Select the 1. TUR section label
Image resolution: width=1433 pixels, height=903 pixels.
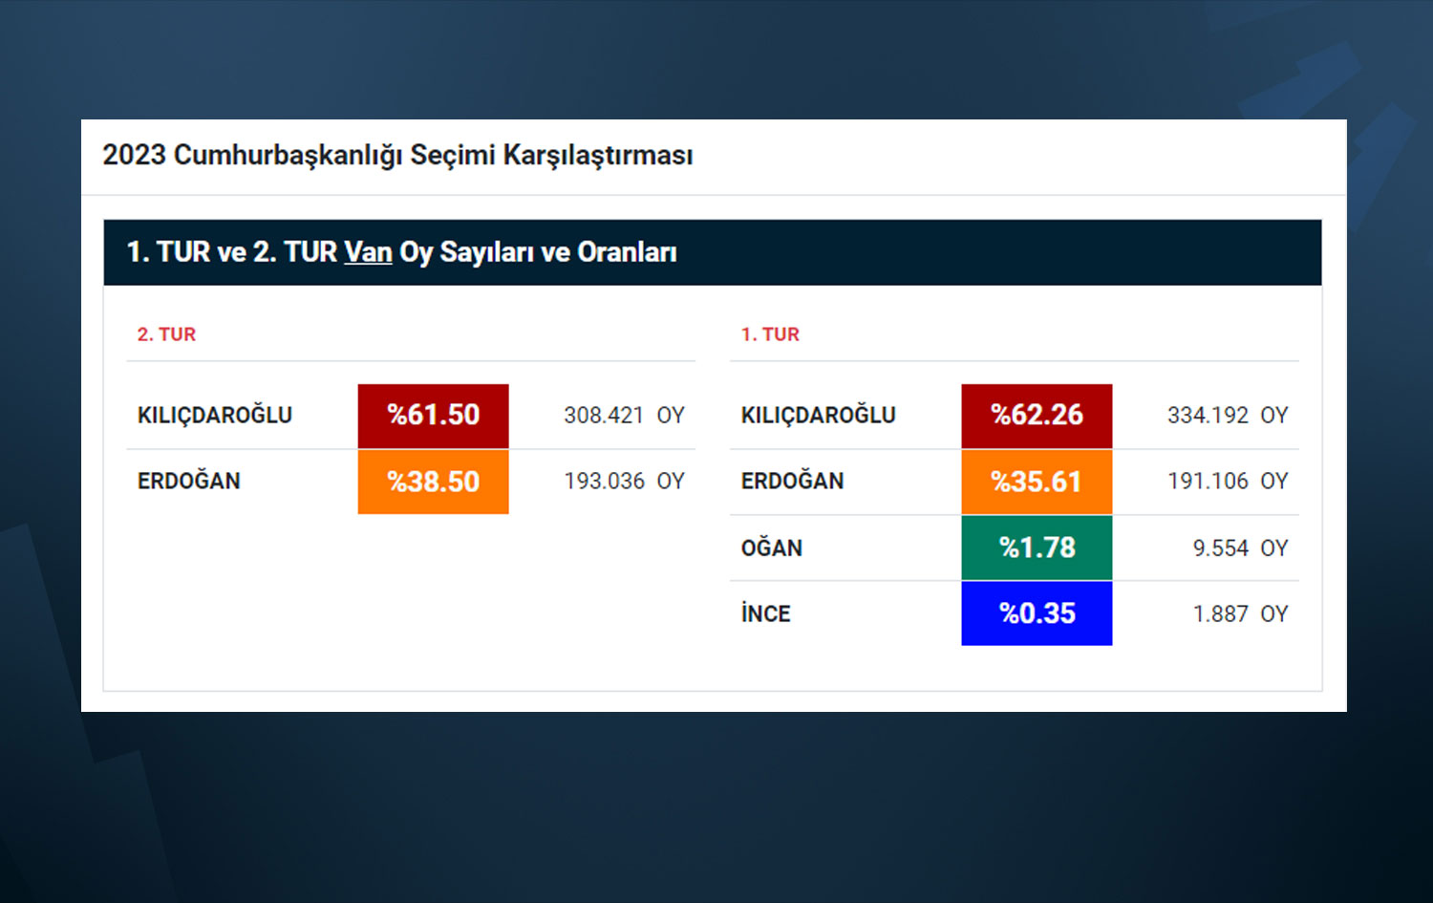[770, 334]
